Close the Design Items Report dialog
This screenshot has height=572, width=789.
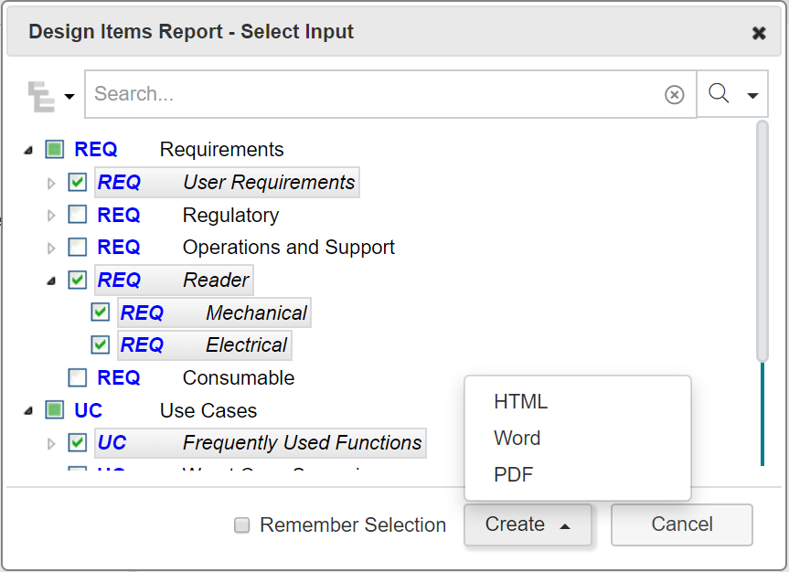point(759,33)
